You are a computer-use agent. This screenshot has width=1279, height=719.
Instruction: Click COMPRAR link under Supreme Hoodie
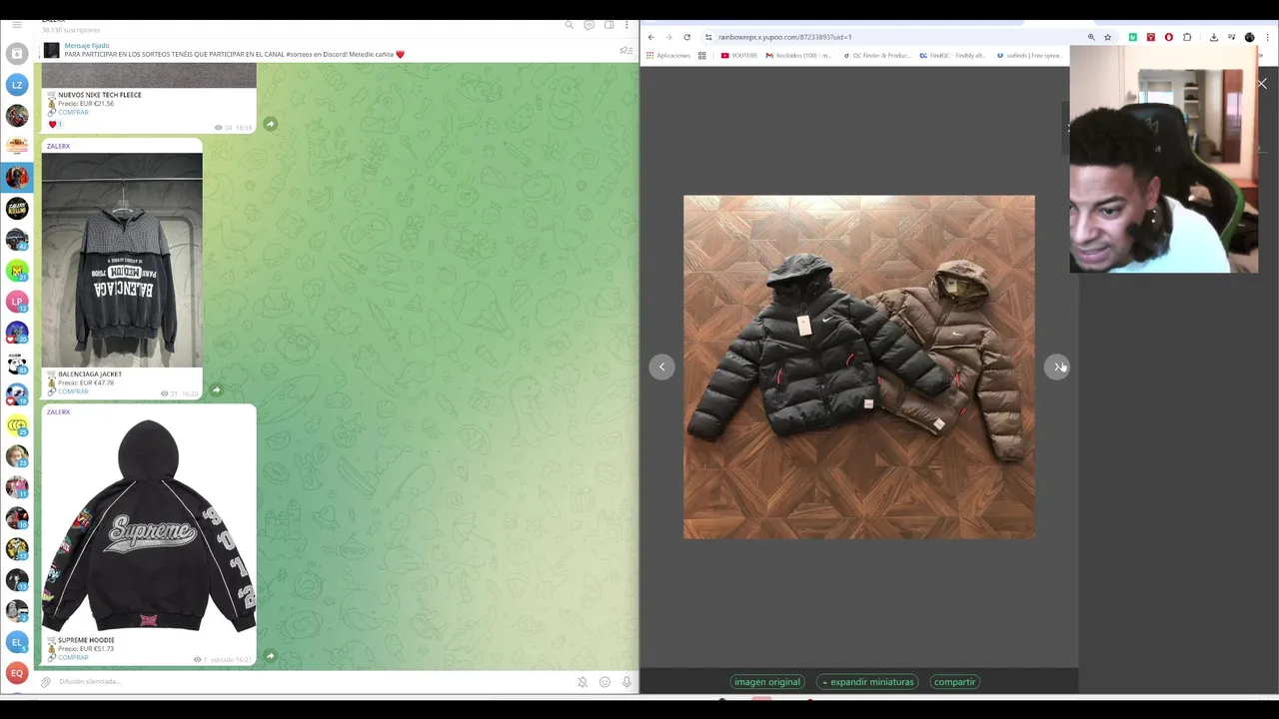(73, 657)
